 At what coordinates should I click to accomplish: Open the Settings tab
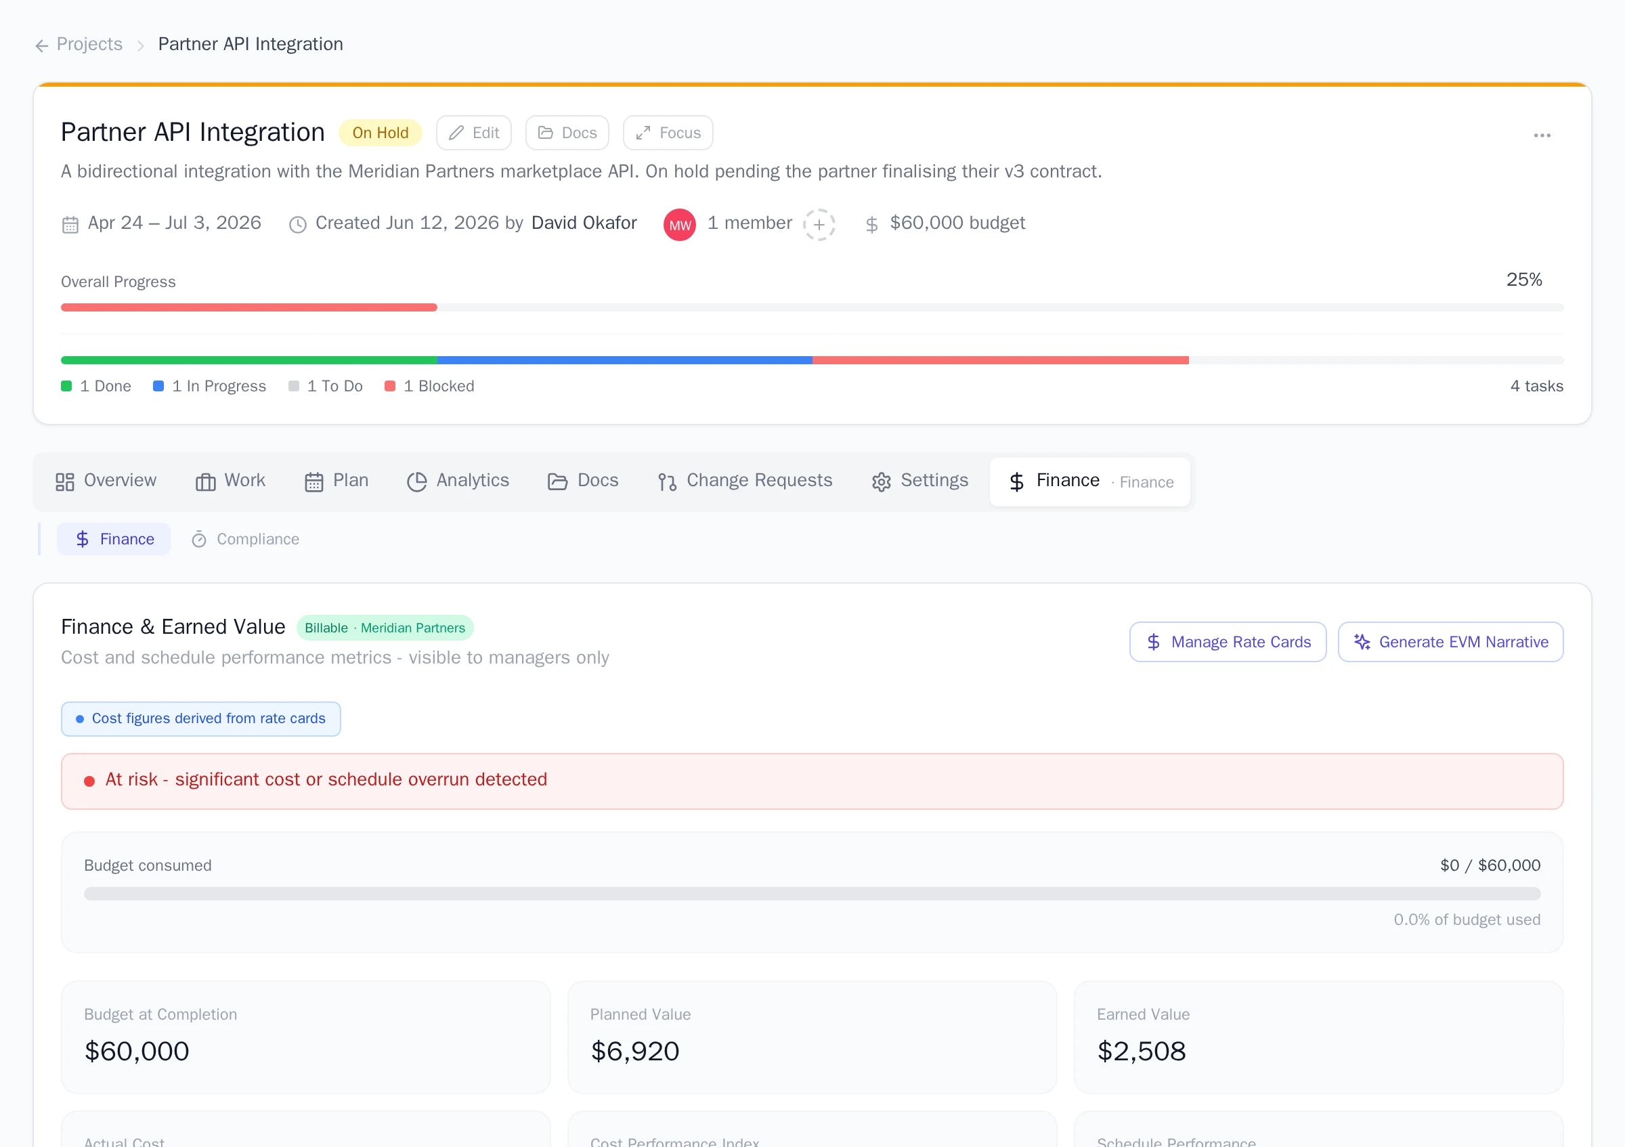920,481
